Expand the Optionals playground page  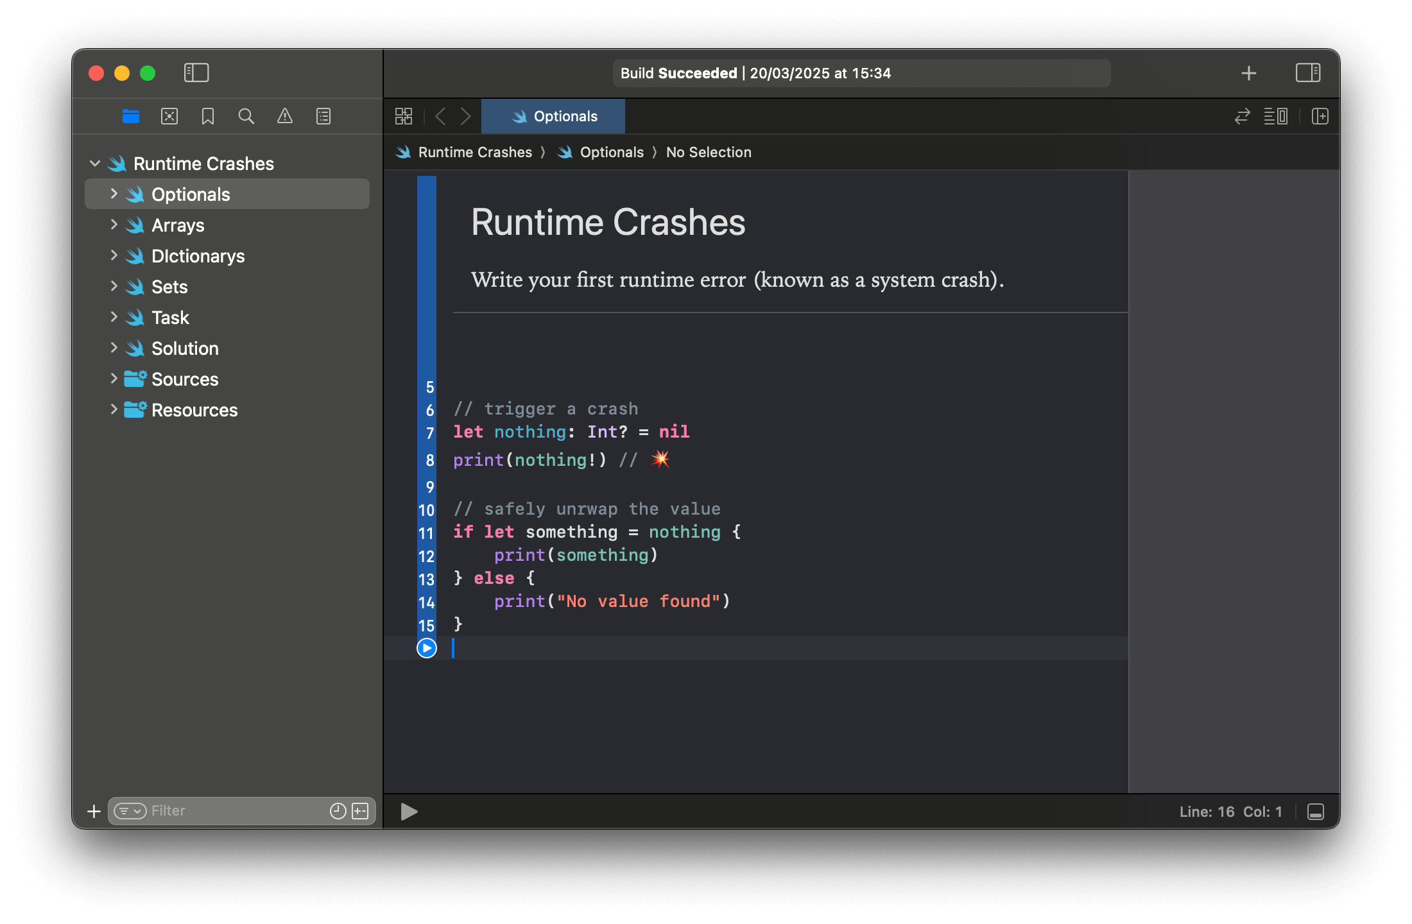click(114, 194)
